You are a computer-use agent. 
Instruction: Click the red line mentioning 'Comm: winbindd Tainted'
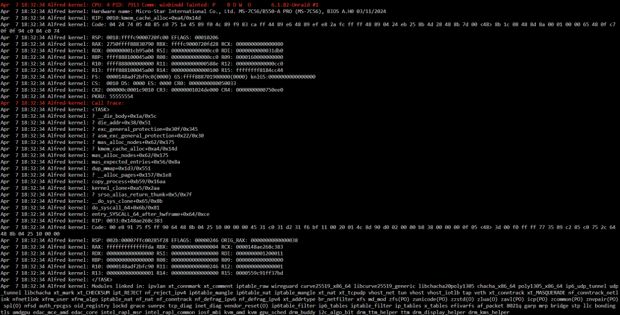tap(159, 5)
